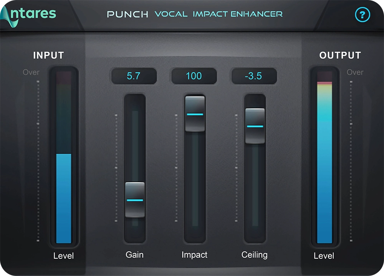The height and width of the screenshot is (276, 384).
Task: Click the "INPUT" heading
Action: (x=48, y=55)
